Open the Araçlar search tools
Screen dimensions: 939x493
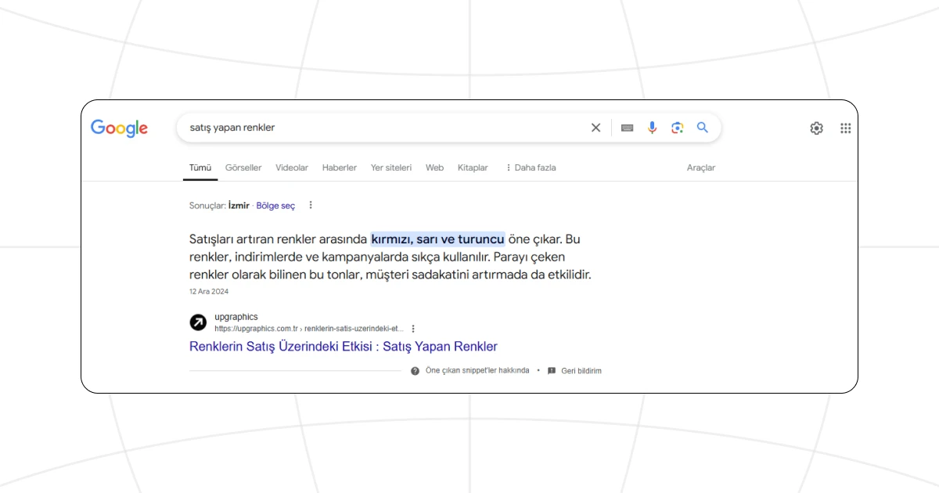[x=701, y=167]
